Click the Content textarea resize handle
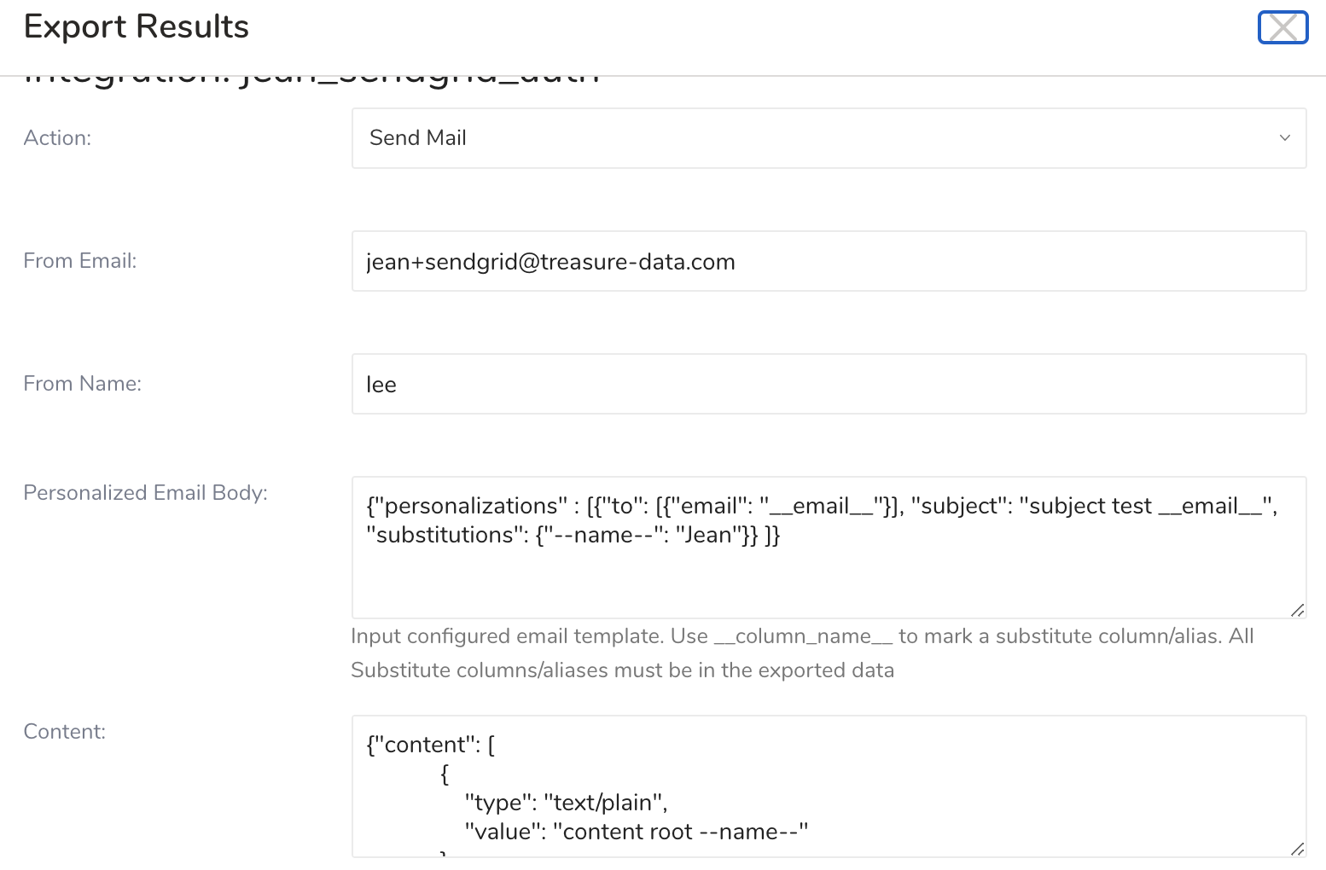 [1297, 849]
